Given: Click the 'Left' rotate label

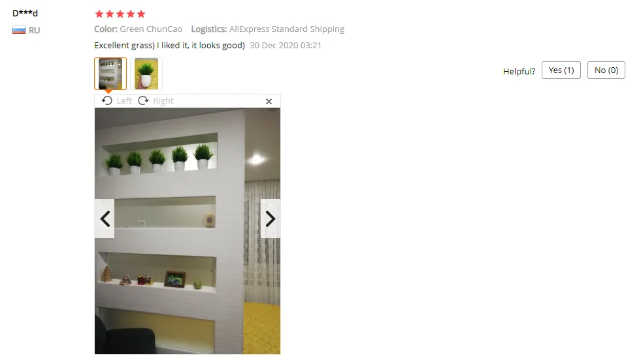Looking at the screenshot, I should (124, 101).
